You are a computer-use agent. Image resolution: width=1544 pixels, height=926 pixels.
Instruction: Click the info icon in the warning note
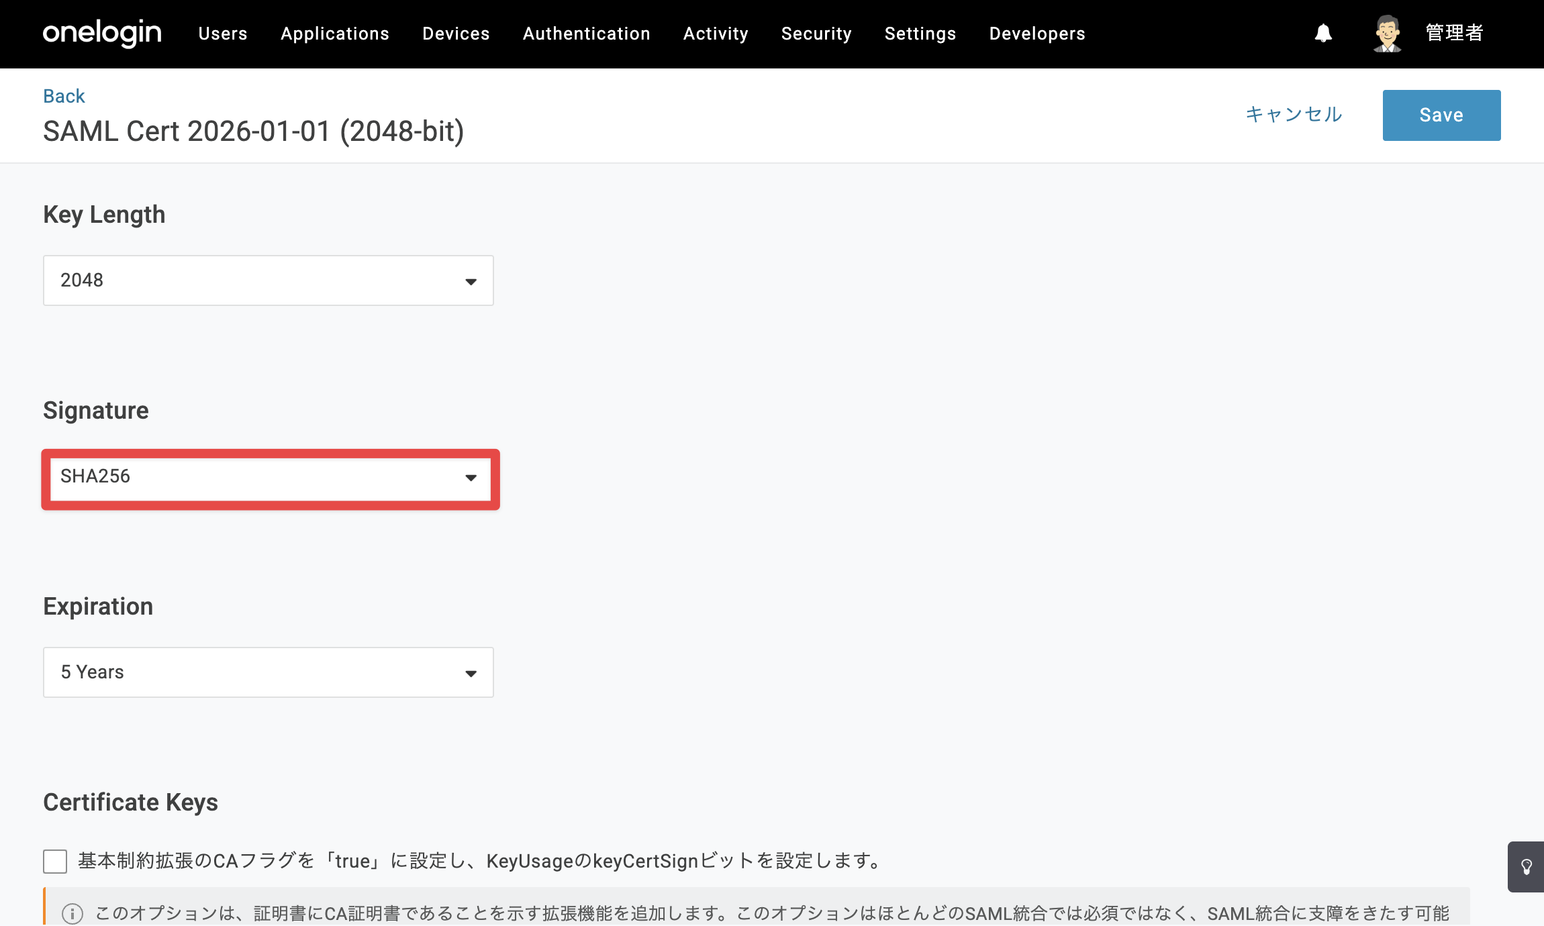[73, 913]
